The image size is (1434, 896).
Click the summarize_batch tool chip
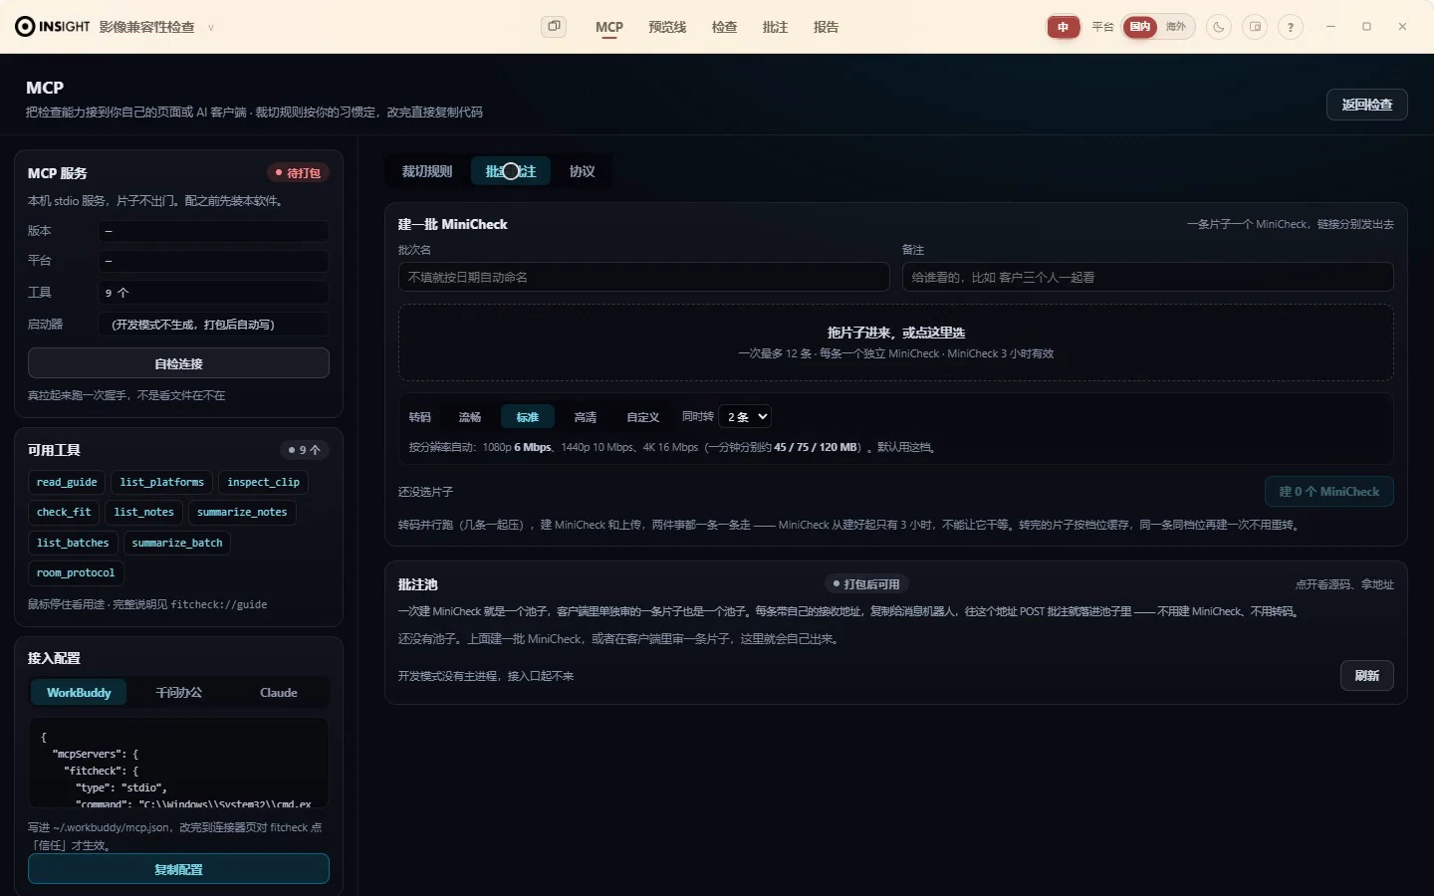(177, 543)
